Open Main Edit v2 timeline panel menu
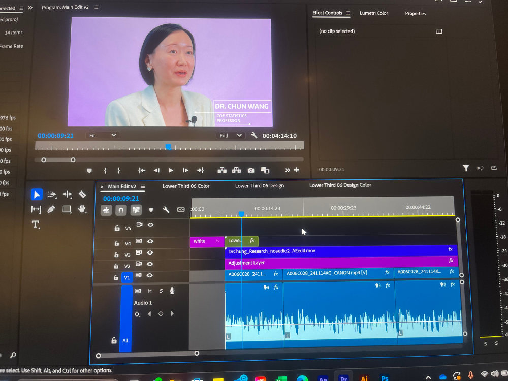Image resolution: width=508 pixels, height=381 pixels. pos(143,186)
